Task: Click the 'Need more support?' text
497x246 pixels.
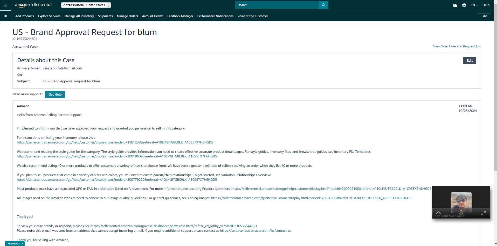Action: click(27, 94)
